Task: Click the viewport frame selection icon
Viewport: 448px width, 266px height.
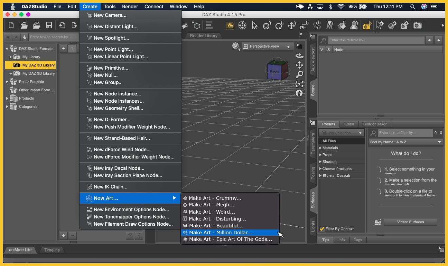Action: pos(299,84)
